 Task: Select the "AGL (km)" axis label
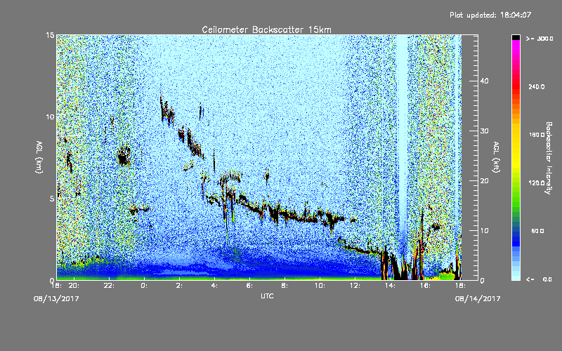tap(39, 157)
